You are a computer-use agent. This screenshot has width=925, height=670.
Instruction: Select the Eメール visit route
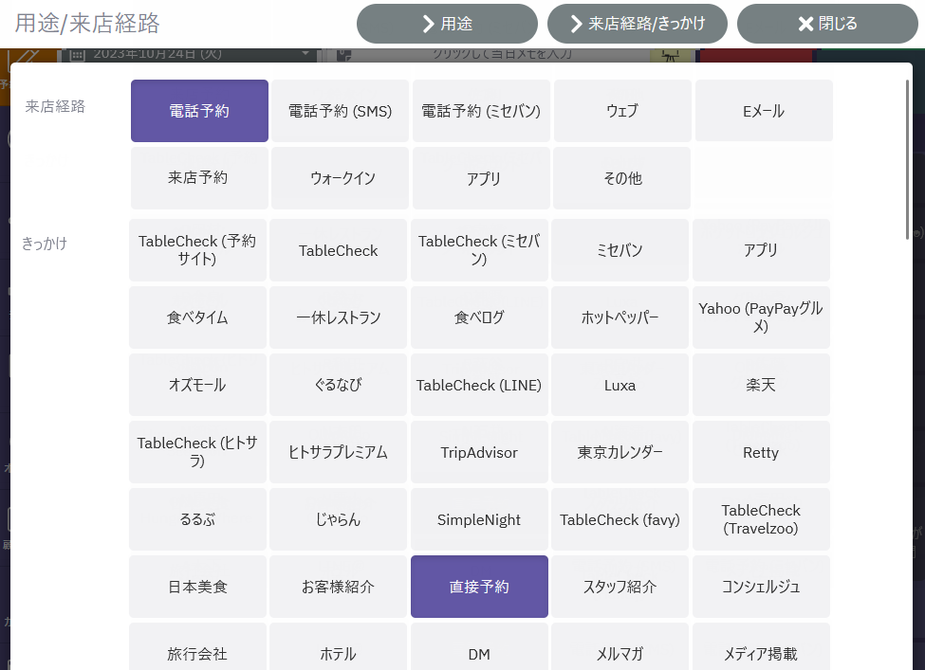(764, 111)
